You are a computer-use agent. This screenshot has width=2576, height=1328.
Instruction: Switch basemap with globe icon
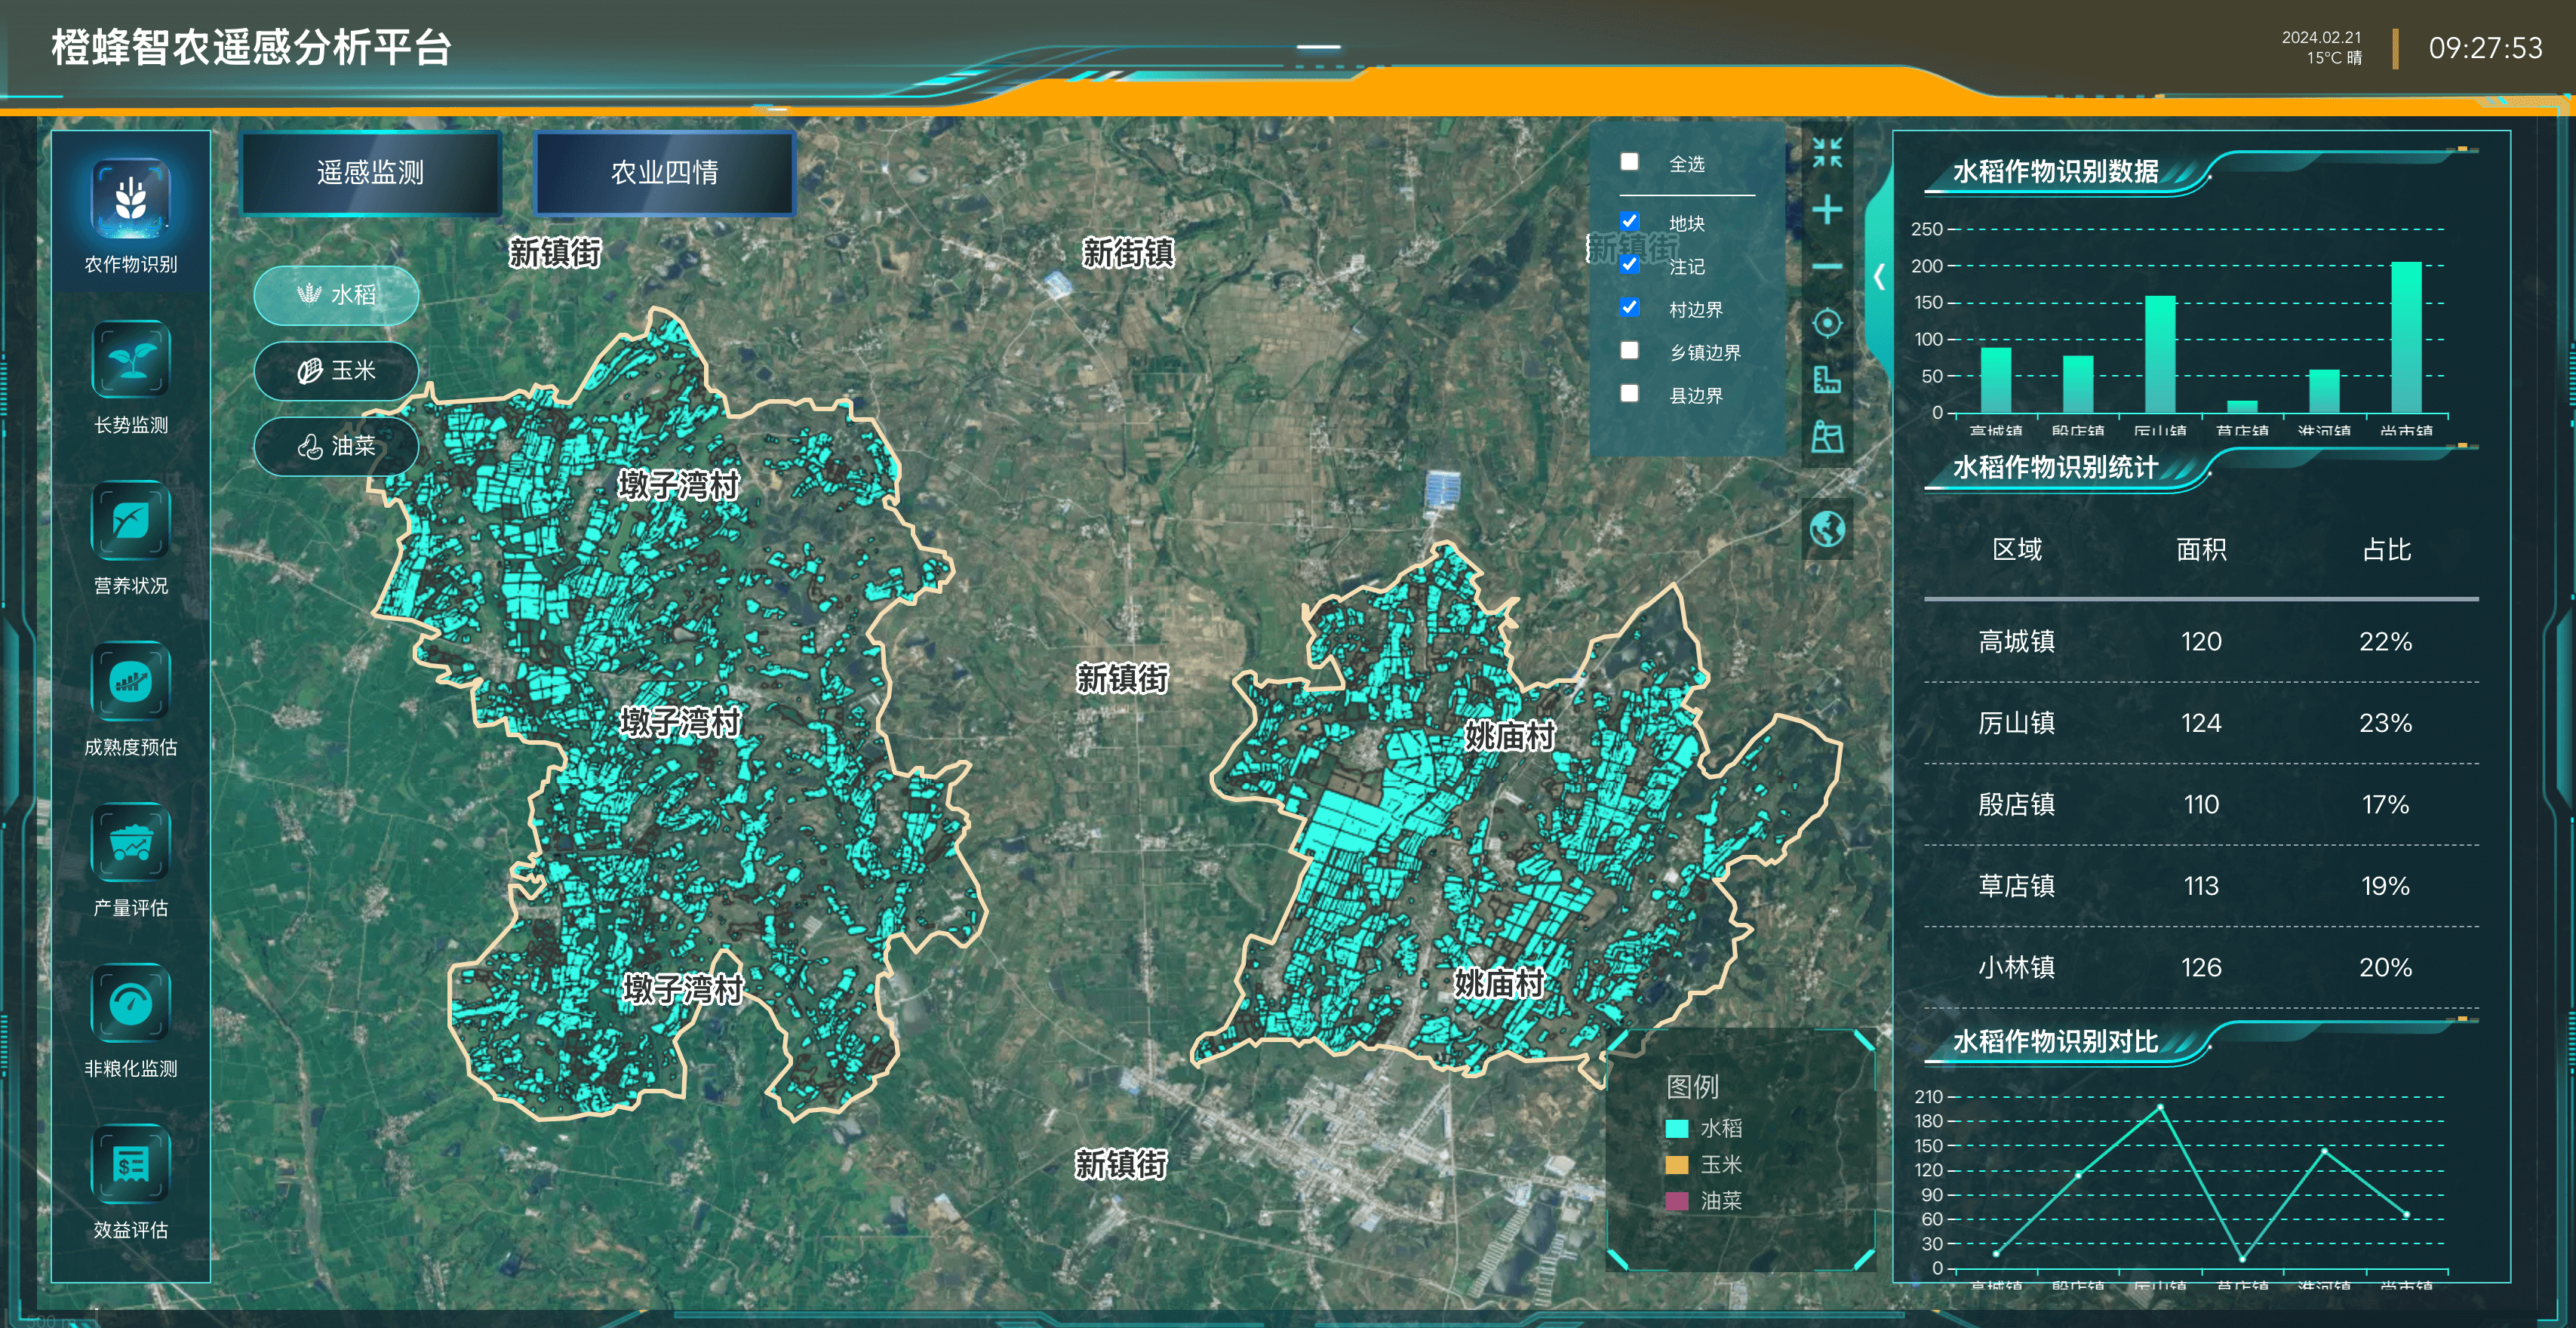pos(1827,528)
